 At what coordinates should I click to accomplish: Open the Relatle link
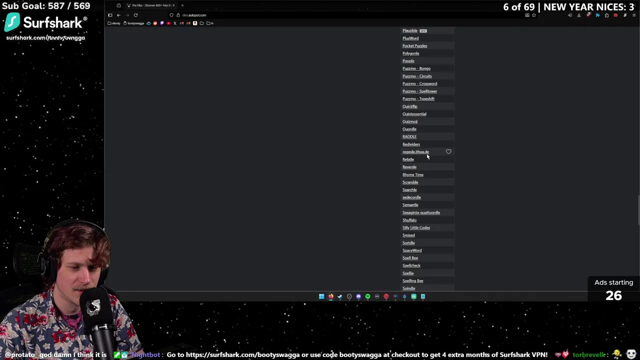(408, 159)
